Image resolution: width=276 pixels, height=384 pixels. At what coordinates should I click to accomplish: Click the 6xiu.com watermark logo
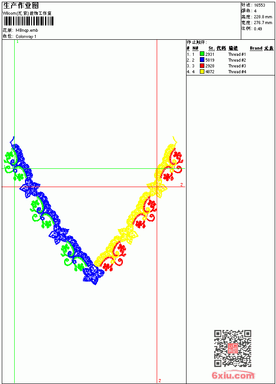coord(233,375)
